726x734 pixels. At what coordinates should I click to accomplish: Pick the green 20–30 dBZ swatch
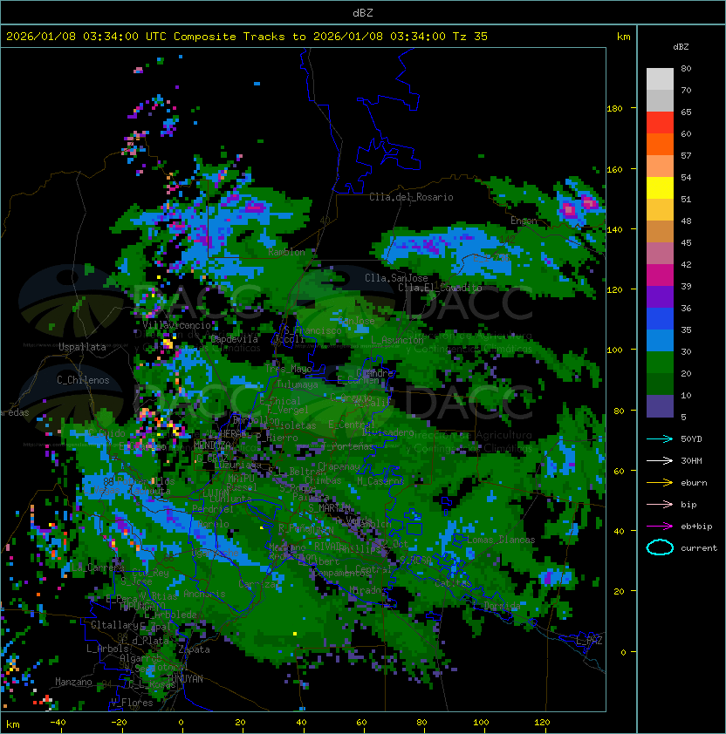(660, 362)
